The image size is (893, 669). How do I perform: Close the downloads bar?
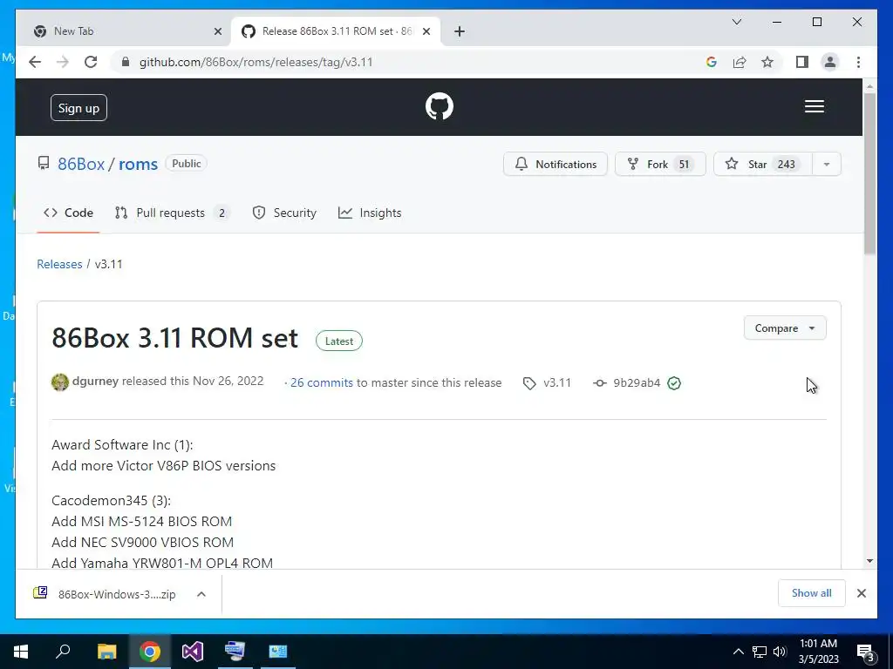click(x=861, y=593)
